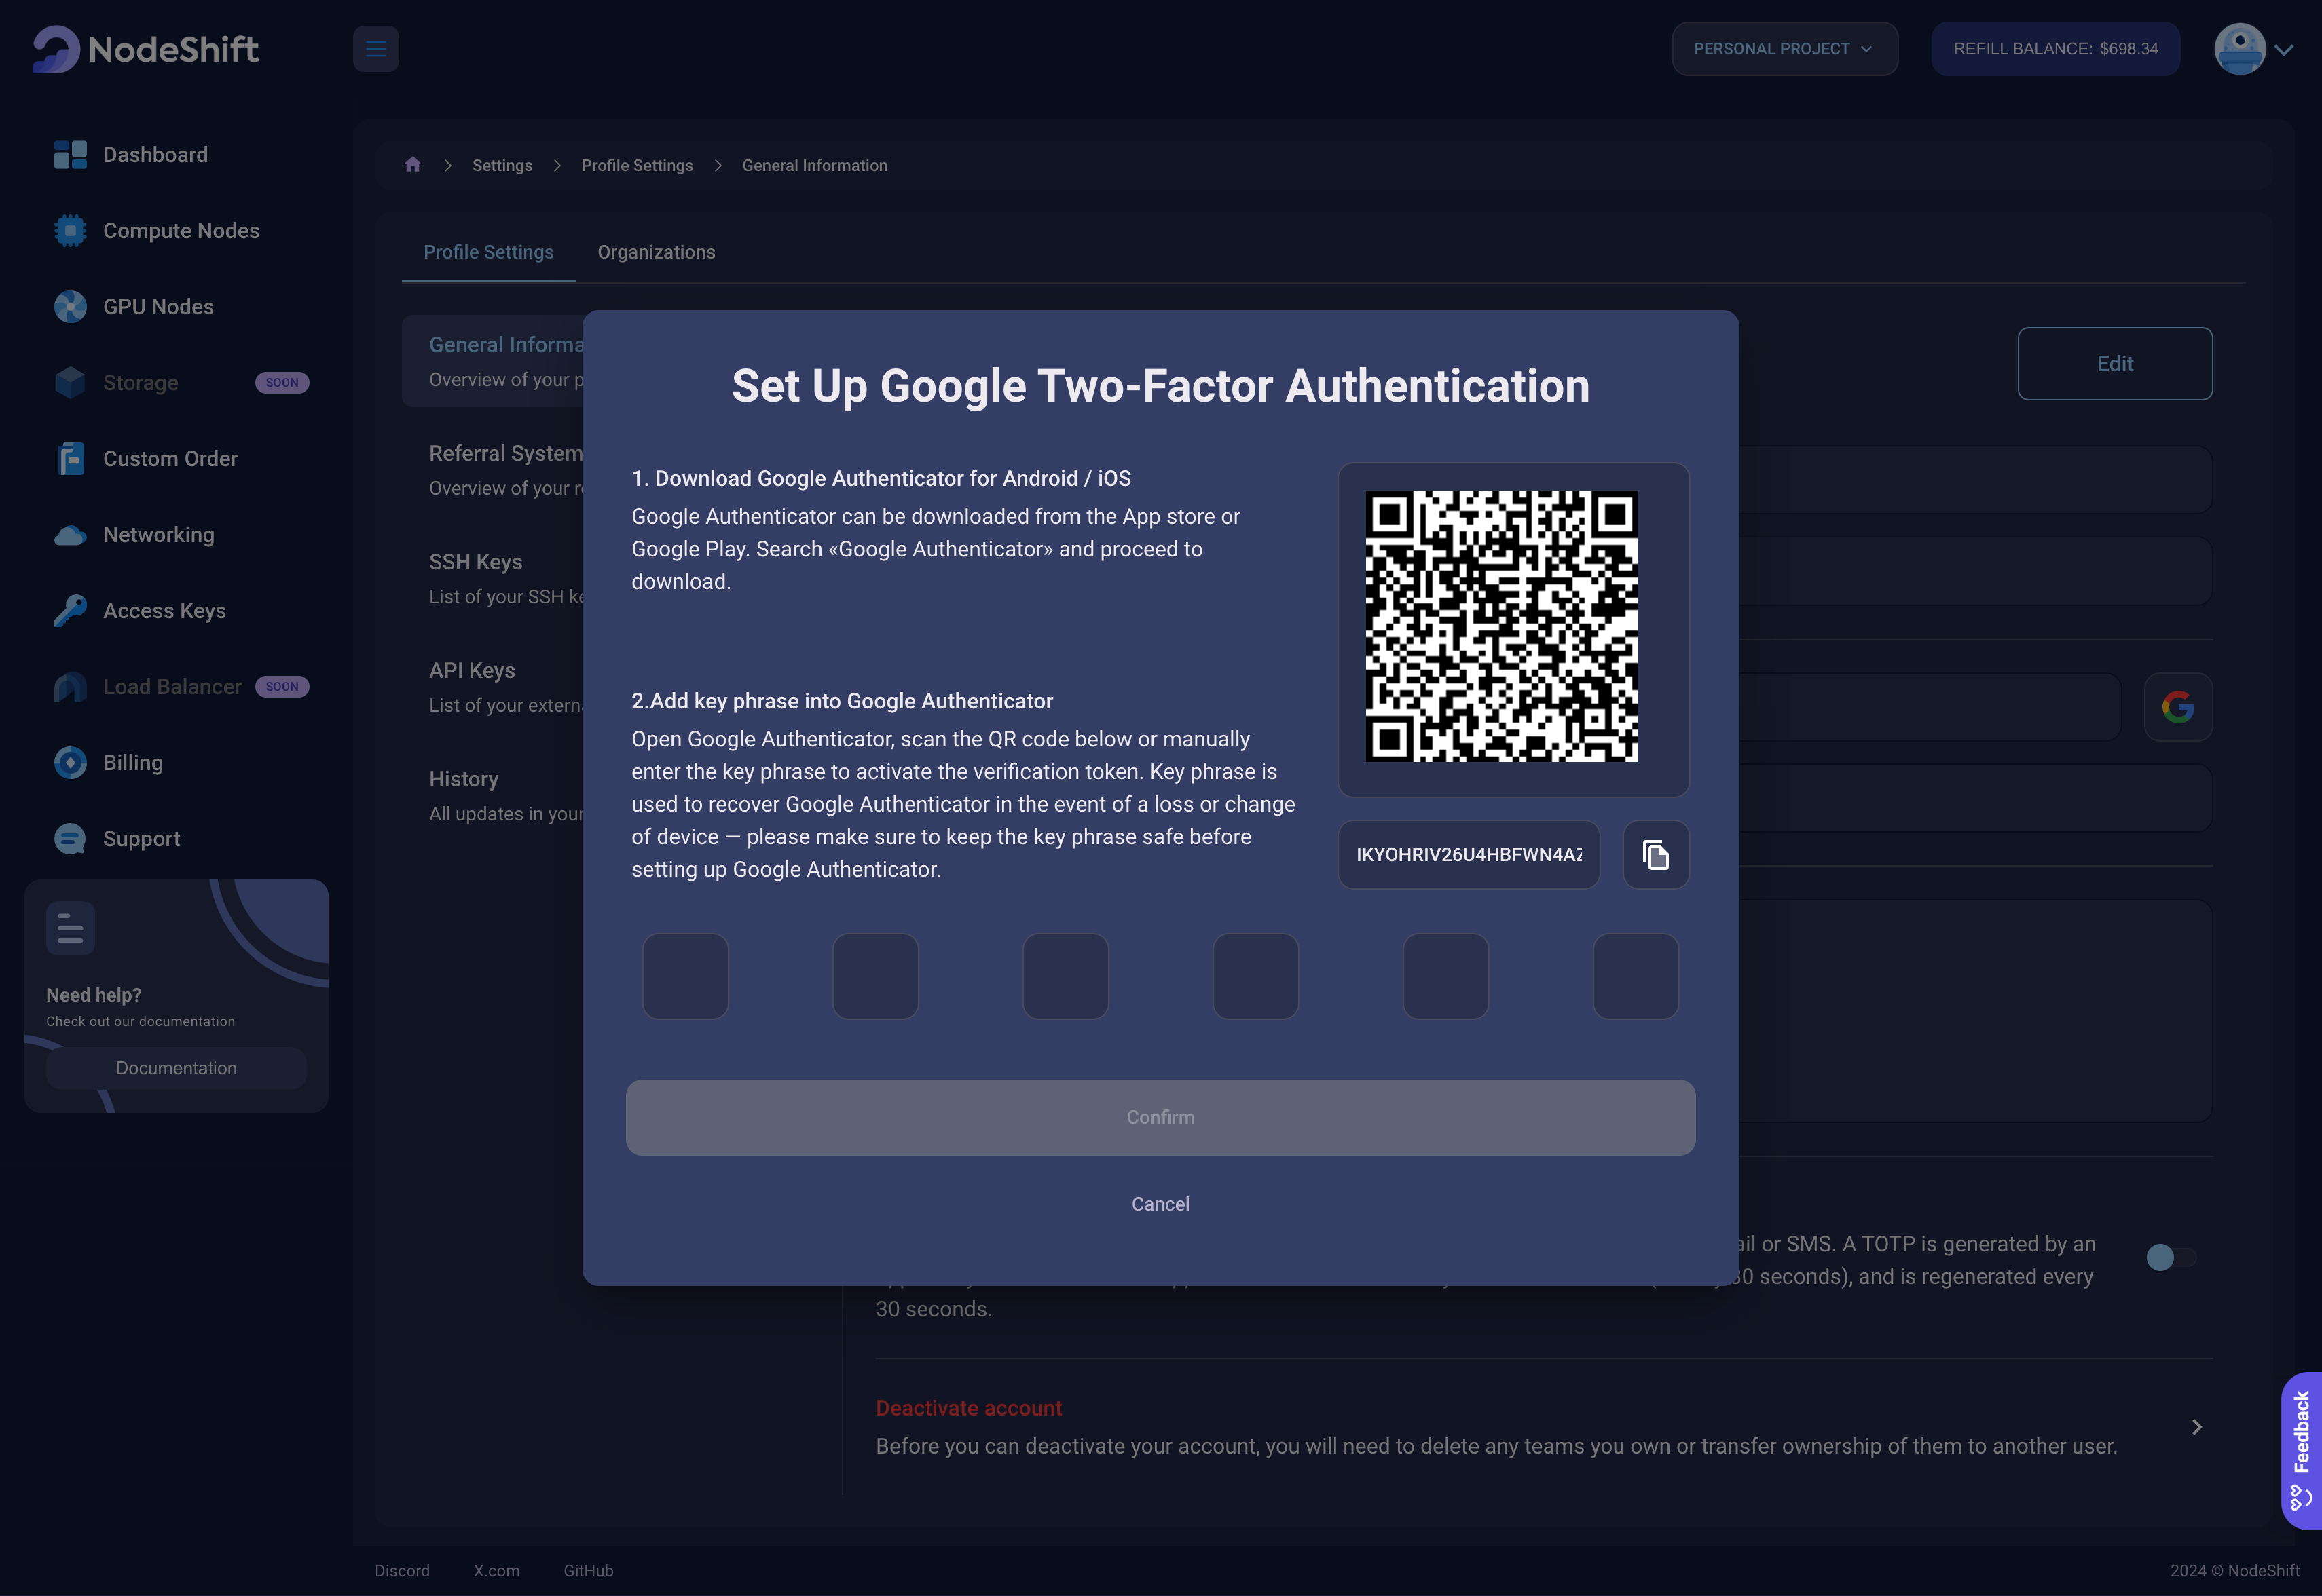
Task: Click Profile Settings in the breadcrumb
Action: point(638,165)
